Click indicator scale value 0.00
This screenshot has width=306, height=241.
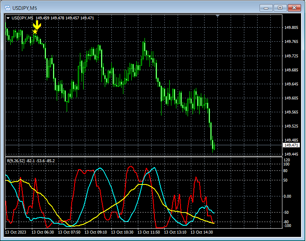tap(287, 196)
